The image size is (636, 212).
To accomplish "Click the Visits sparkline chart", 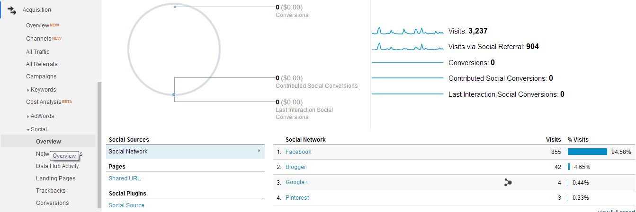I will 408,31.
